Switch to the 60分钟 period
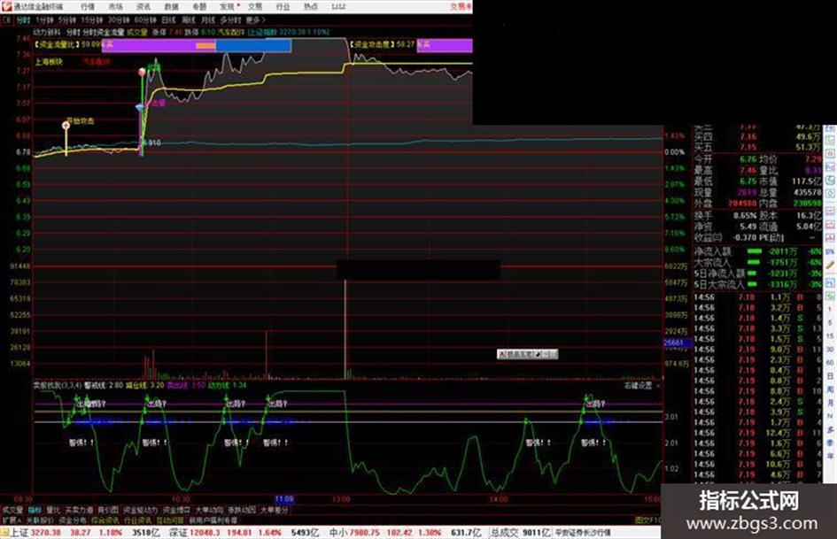This screenshot has height=539, width=837. [144, 20]
